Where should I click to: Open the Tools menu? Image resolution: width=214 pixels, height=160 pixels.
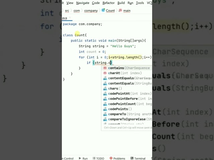(140, 3)
